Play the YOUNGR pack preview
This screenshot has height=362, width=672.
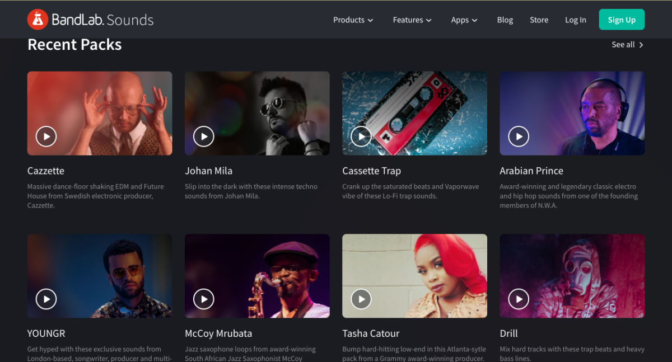(x=46, y=299)
